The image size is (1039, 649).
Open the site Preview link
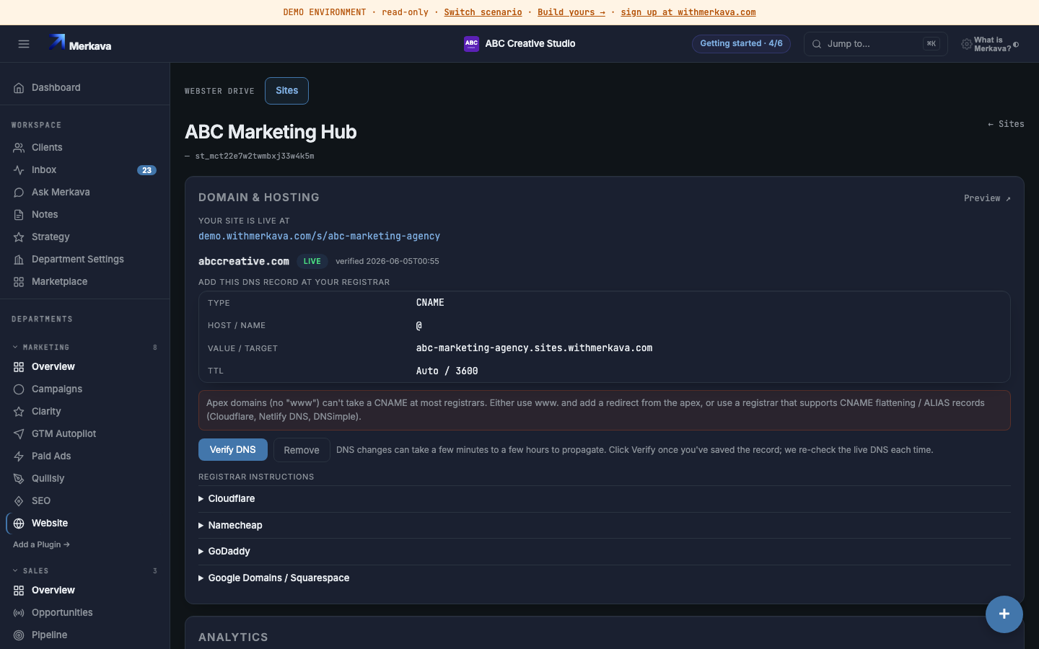point(987,198)
